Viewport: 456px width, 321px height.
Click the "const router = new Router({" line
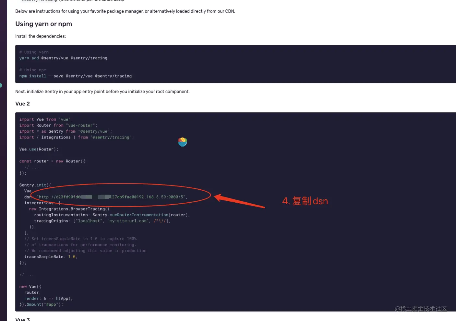click(x=52, y=161)
